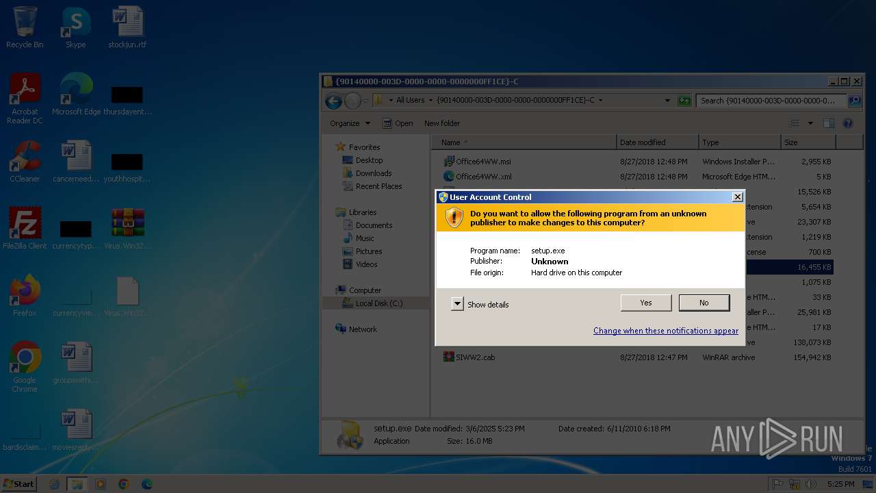Open the change view dropdown arrow
This screenshot has height=493, width=876.
[x=810, y=123]
